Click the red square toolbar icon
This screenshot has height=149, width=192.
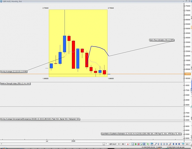(x=138, y=144)
